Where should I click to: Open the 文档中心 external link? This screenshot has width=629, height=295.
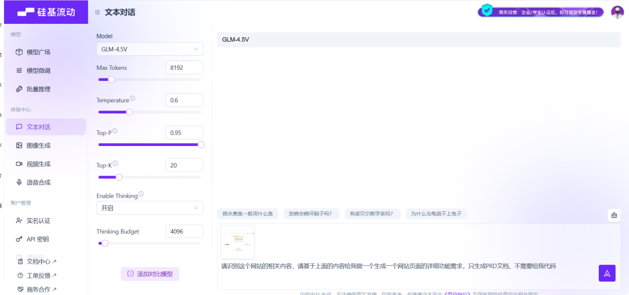[x=42, y=262]
